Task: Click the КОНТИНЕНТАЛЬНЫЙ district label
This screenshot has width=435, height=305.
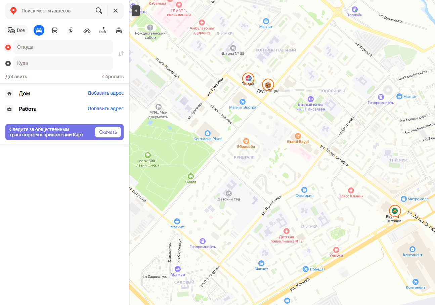Action: (276, 50)
